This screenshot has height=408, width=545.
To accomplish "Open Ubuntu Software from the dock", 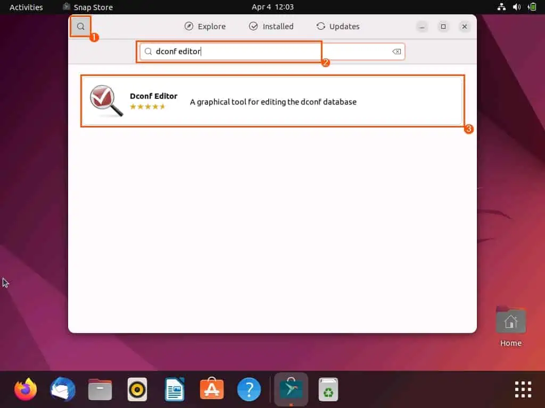I will pyautogui.click(x=211, y=389).
